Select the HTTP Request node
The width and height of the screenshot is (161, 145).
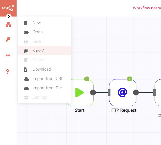[x=122, y=93]
